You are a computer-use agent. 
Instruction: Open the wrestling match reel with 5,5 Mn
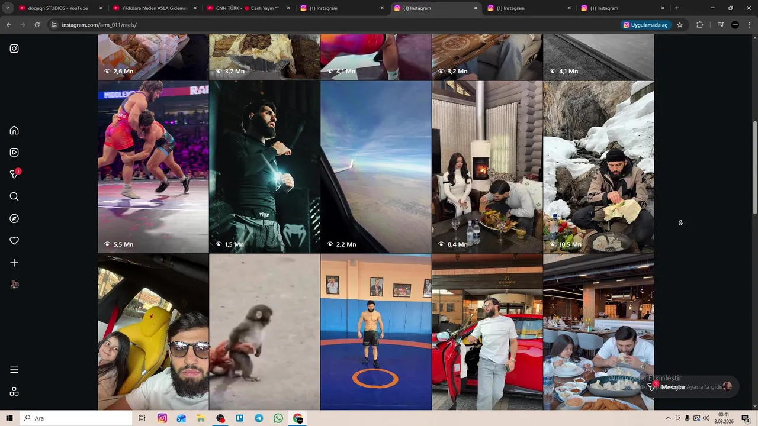pyautogui.click(x=153, y=167)
